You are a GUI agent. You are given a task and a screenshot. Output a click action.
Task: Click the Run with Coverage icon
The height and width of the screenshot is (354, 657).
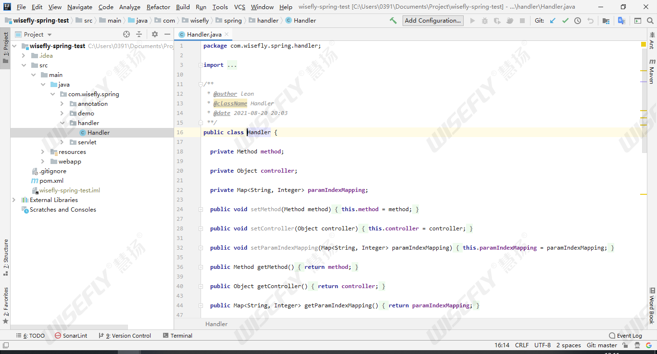(x=497, y=21)
